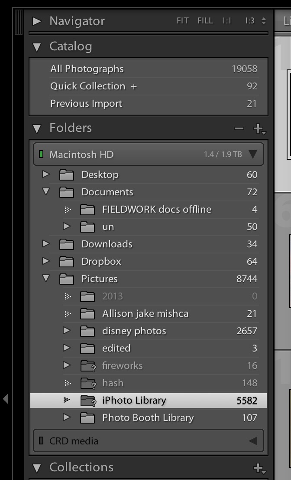Toggle the Collections panel open or closed
This screenshot has height=480, width=291.
[x=37, y=468]
